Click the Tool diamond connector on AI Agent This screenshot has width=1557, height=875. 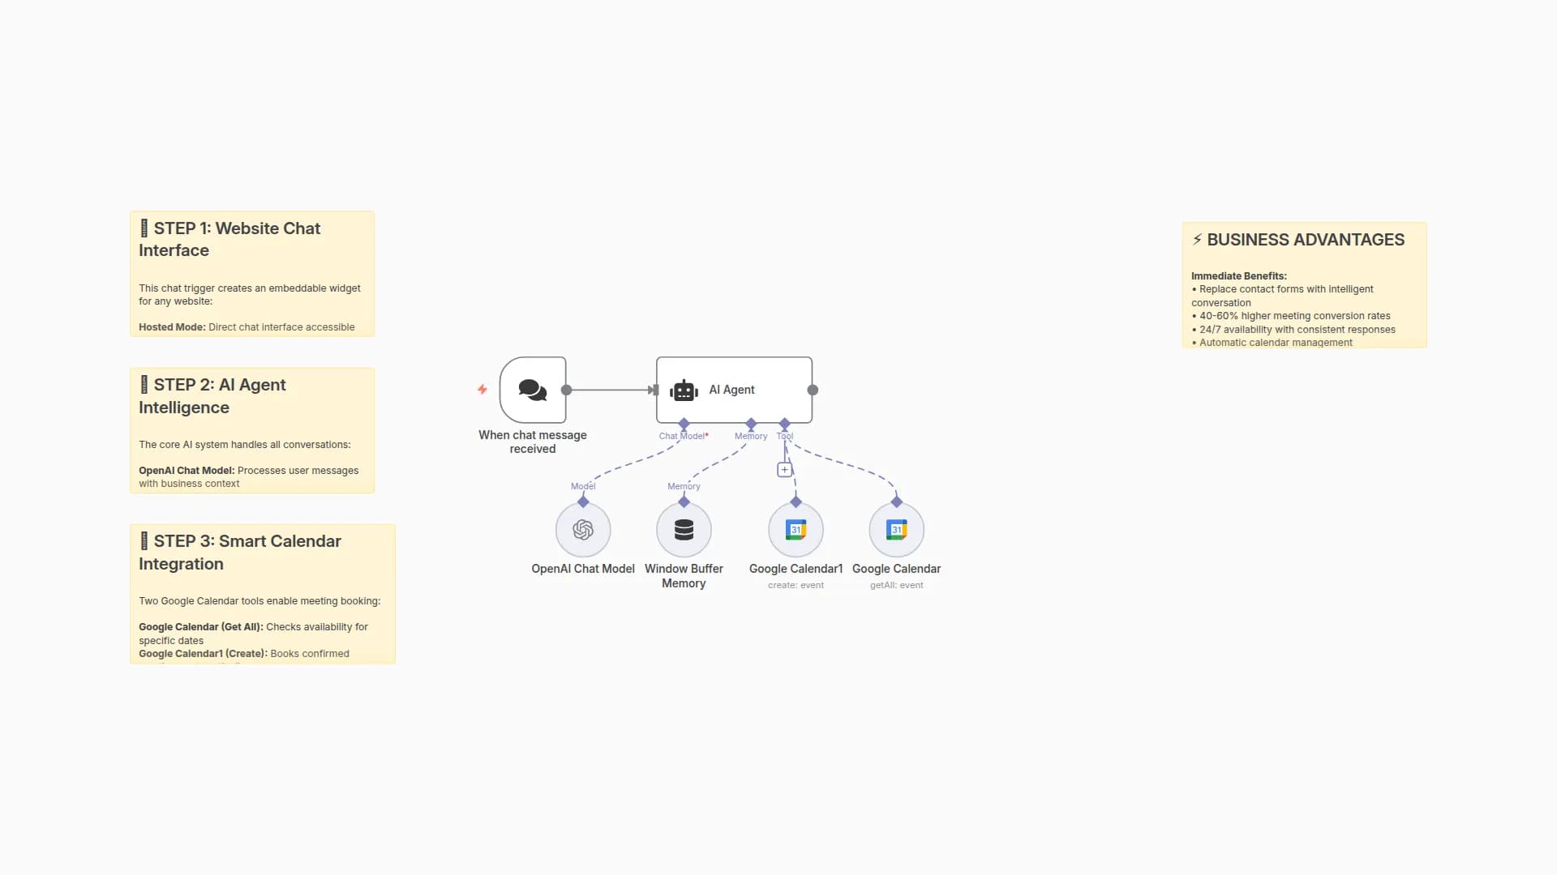pyautogui.click(x=784, y=424)
